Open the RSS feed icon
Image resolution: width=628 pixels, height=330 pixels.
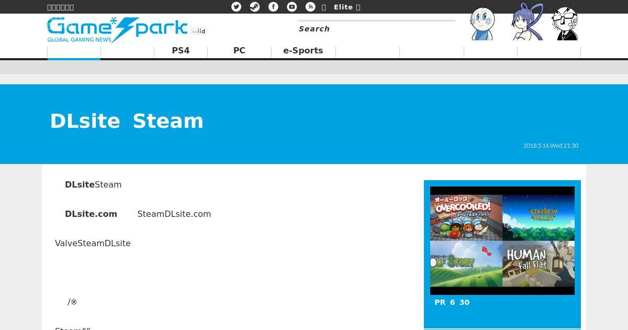click(x=310, y=7)
